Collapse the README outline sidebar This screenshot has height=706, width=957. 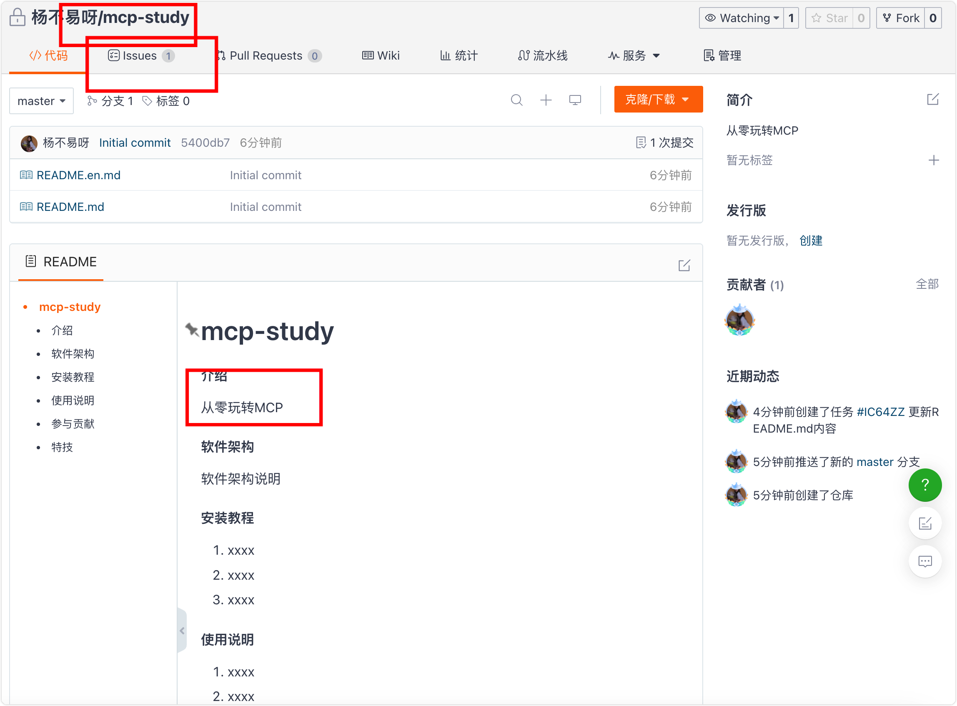click(x=182, y=630)
